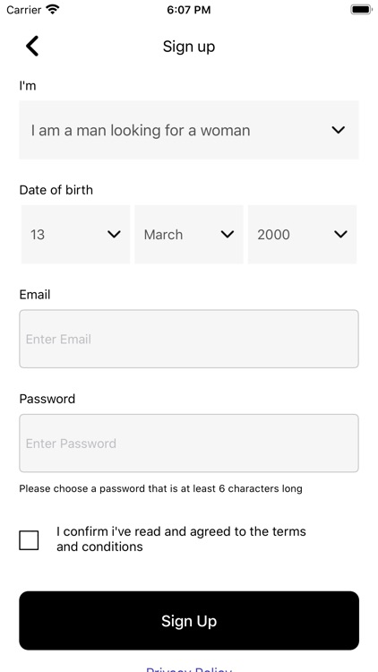
Task: Focus the Enter Password field
Action: 189,444
